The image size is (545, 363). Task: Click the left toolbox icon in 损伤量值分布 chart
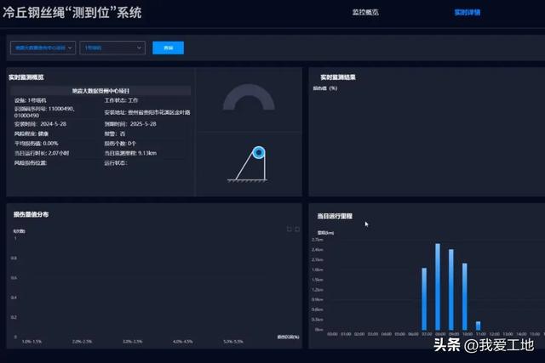(290, 229)
